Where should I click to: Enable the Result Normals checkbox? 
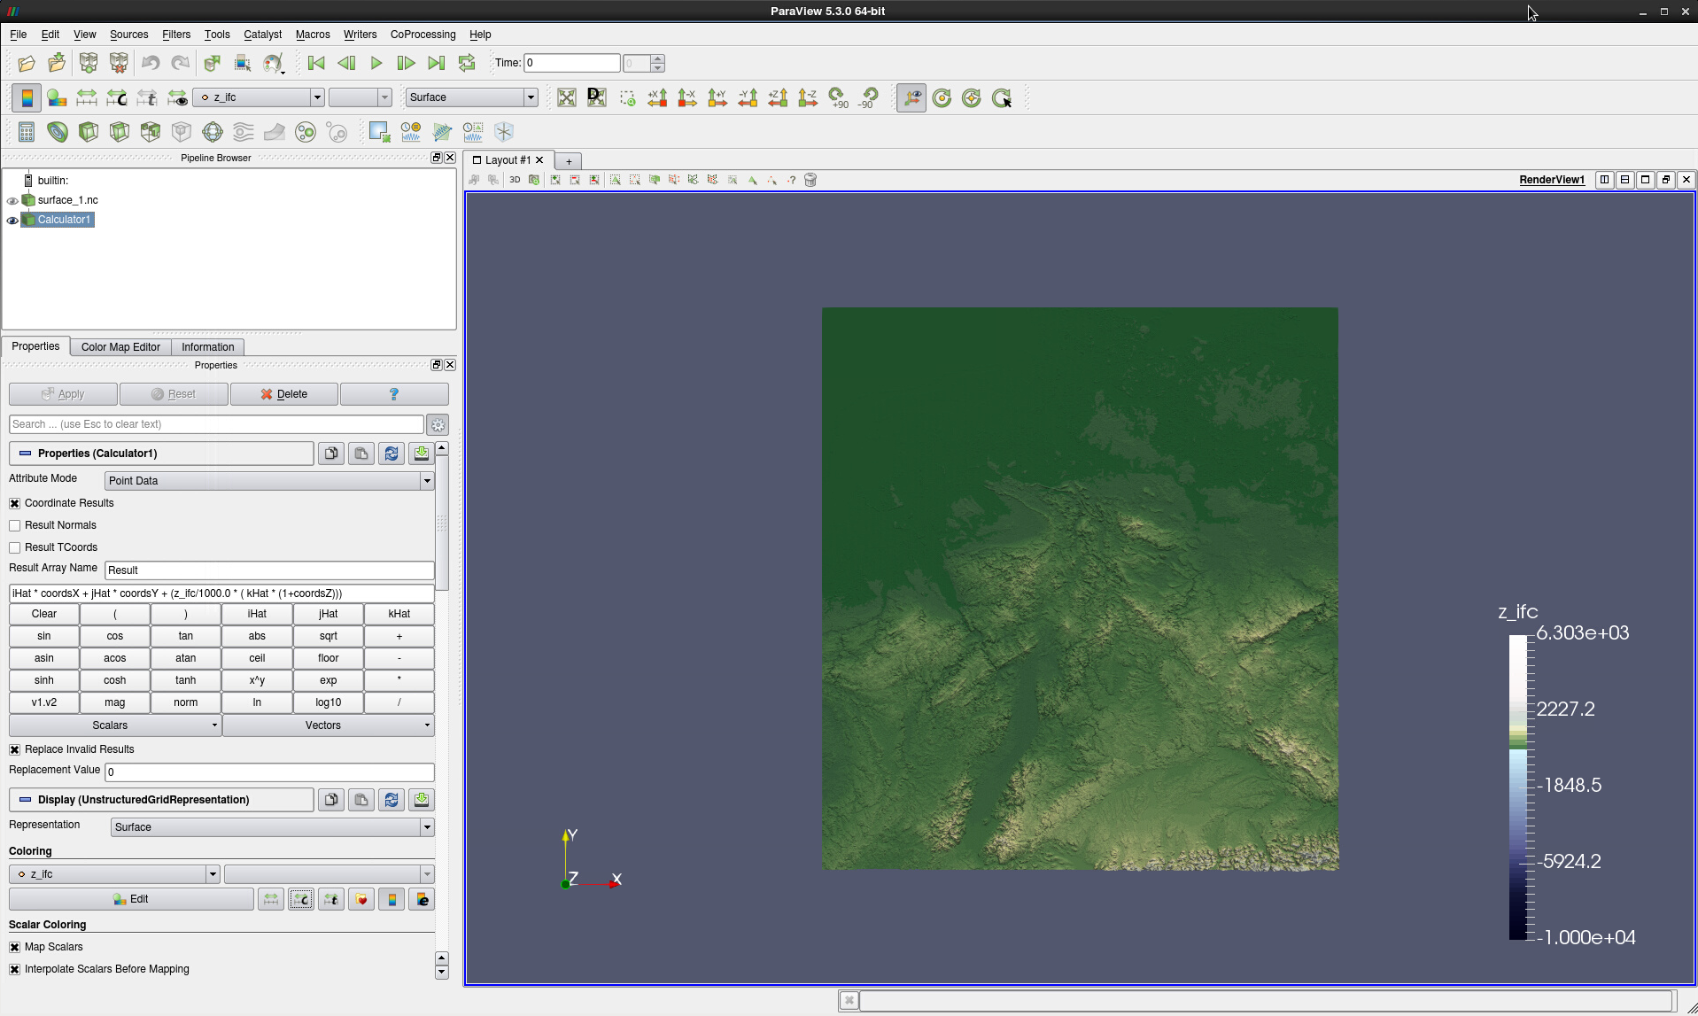15,525
